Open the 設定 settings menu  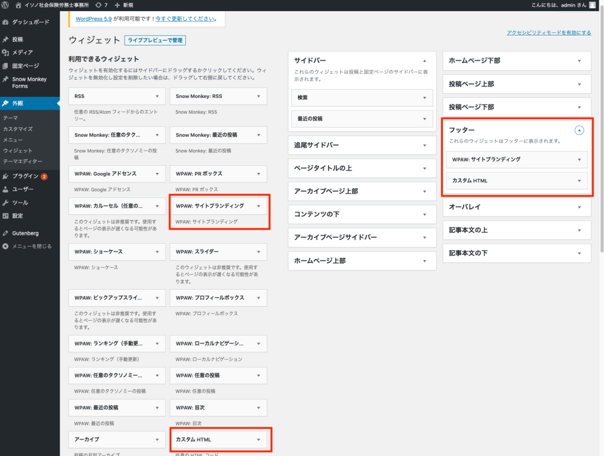tap(18, 215)
